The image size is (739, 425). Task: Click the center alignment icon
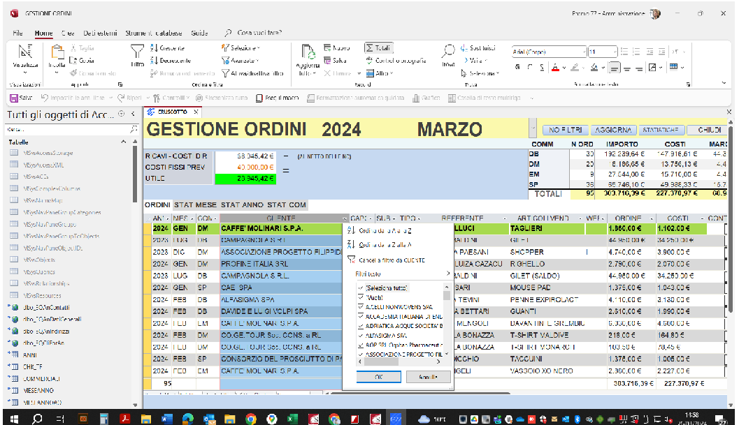pos(627,68)
